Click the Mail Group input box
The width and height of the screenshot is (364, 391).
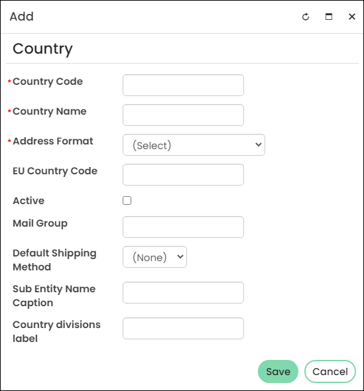tap(183, 227)
